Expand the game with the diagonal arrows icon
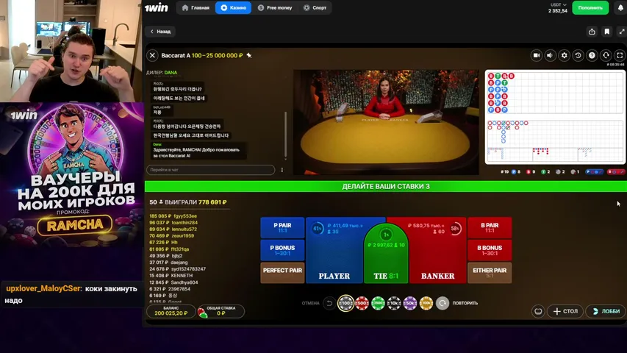 [622, 32]
